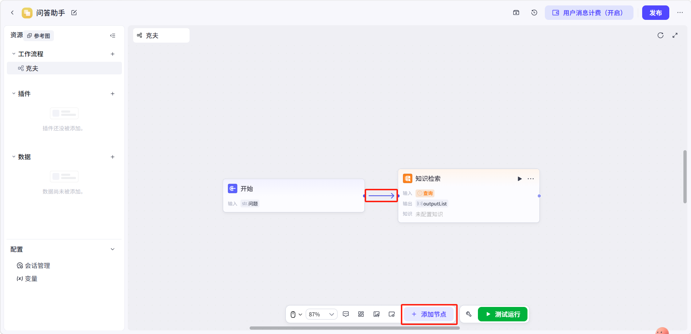Click the 查询 input tag
Screen dimensions: 691x334
425,193
